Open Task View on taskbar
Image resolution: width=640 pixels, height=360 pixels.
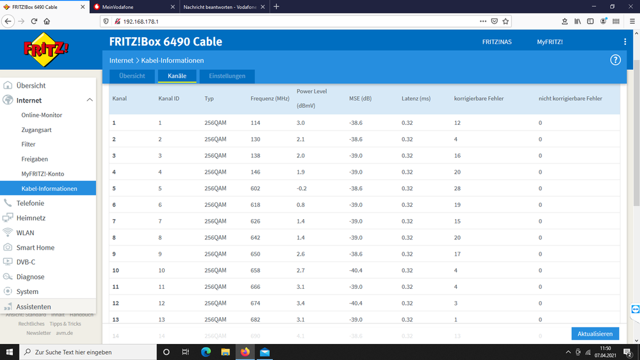pyautogui.click(x=185, y=352)
